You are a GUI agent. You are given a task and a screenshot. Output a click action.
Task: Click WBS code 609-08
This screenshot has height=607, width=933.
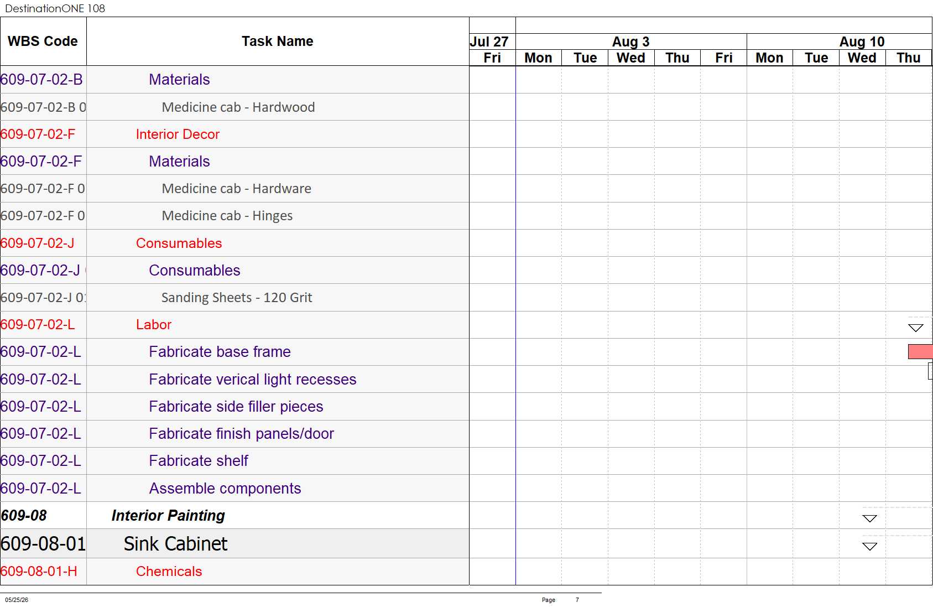point(24,516)
